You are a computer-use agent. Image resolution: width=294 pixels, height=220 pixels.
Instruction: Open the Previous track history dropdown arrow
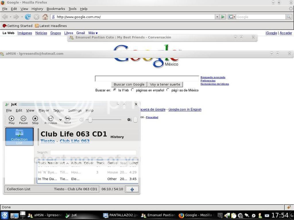60,119
